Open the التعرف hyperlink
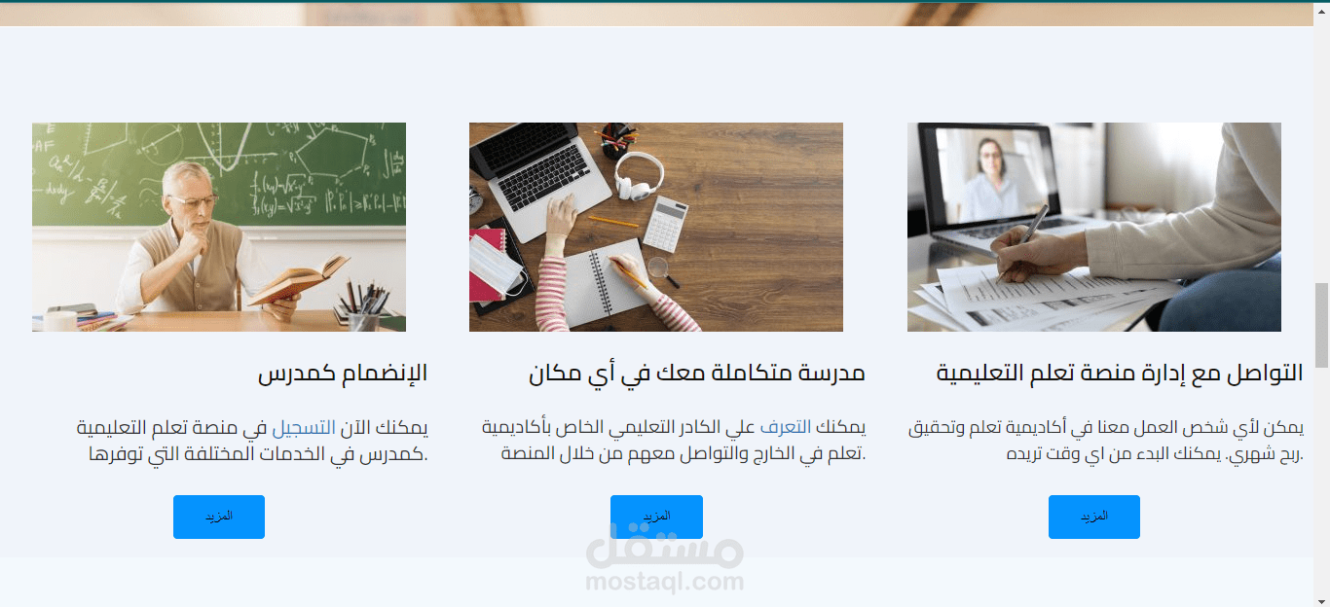 (x=785, y=428)
